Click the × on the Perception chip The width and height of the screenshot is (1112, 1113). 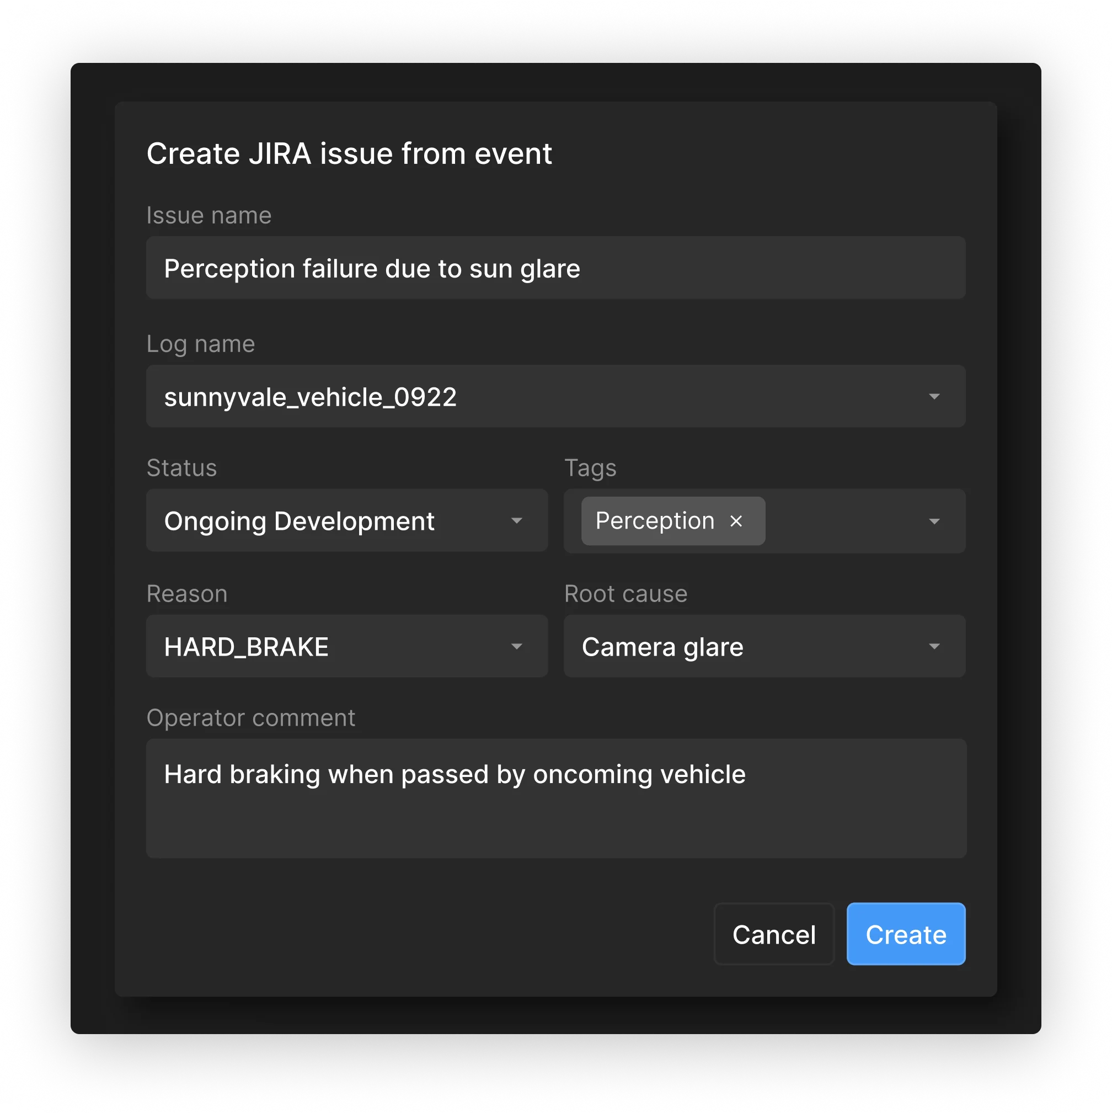tap(737, 521)
